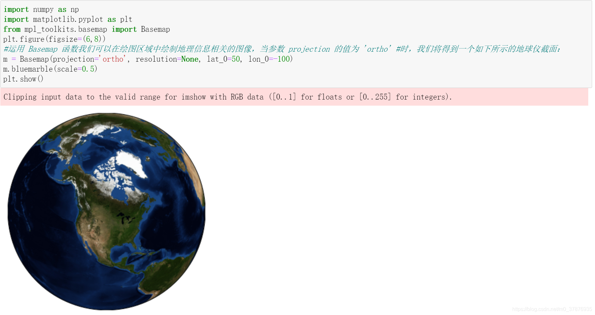Select the None keyword after resolution
Screen dimensions: 595x315
pos(190,59)
